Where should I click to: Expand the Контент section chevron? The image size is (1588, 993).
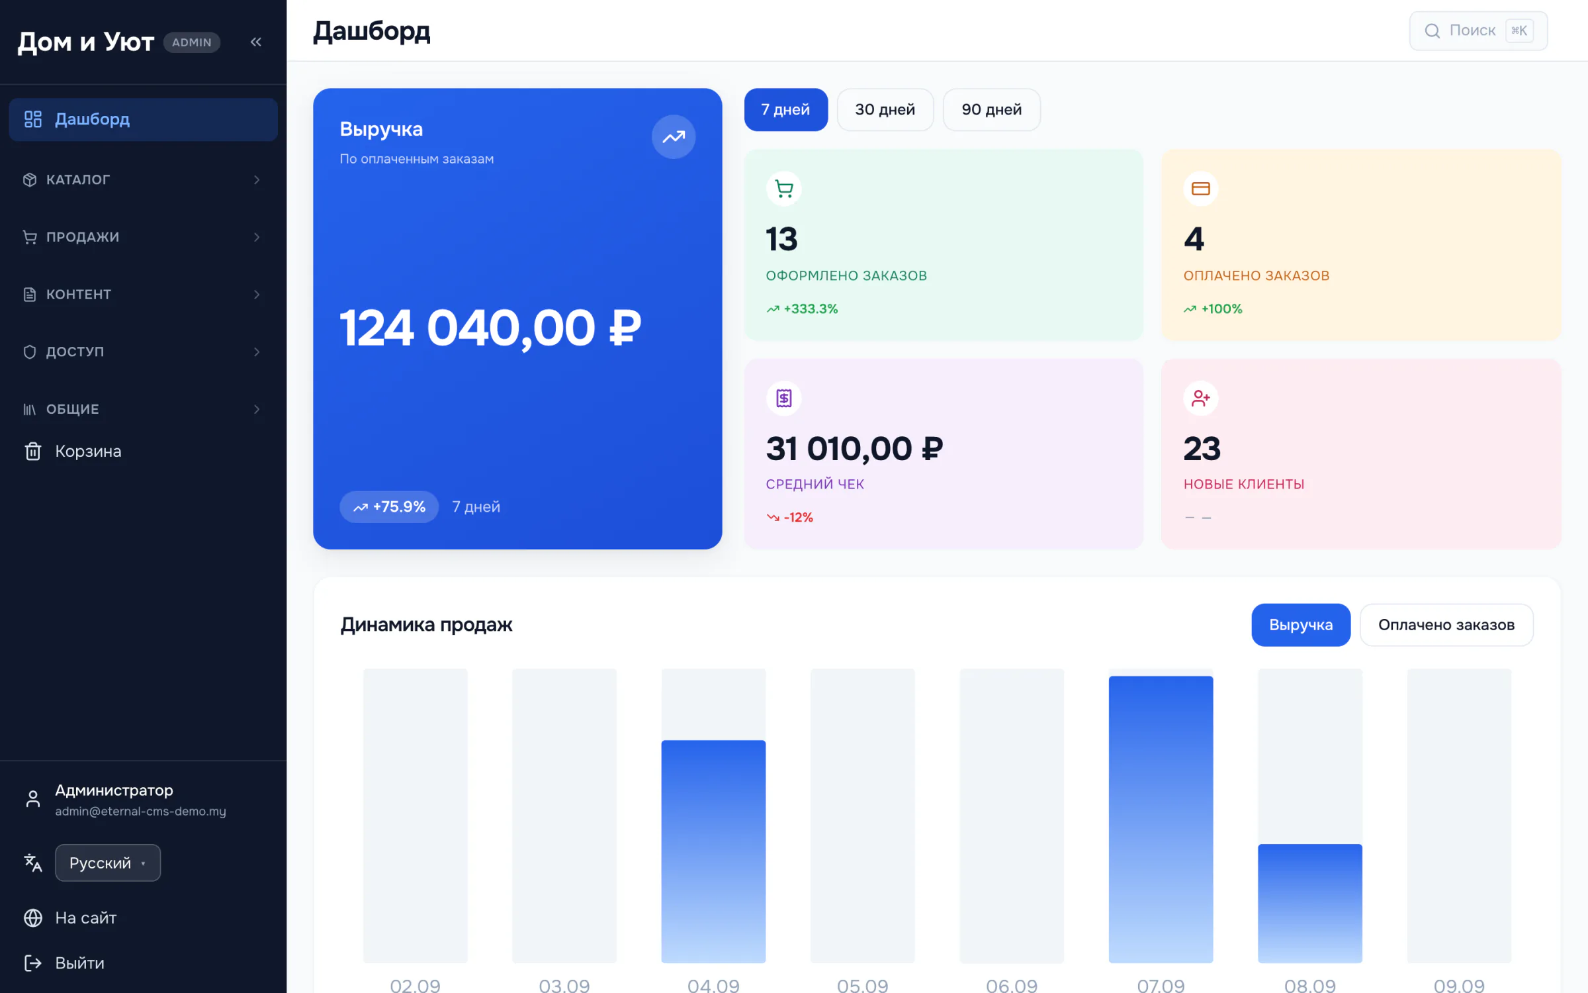(257, 295)
